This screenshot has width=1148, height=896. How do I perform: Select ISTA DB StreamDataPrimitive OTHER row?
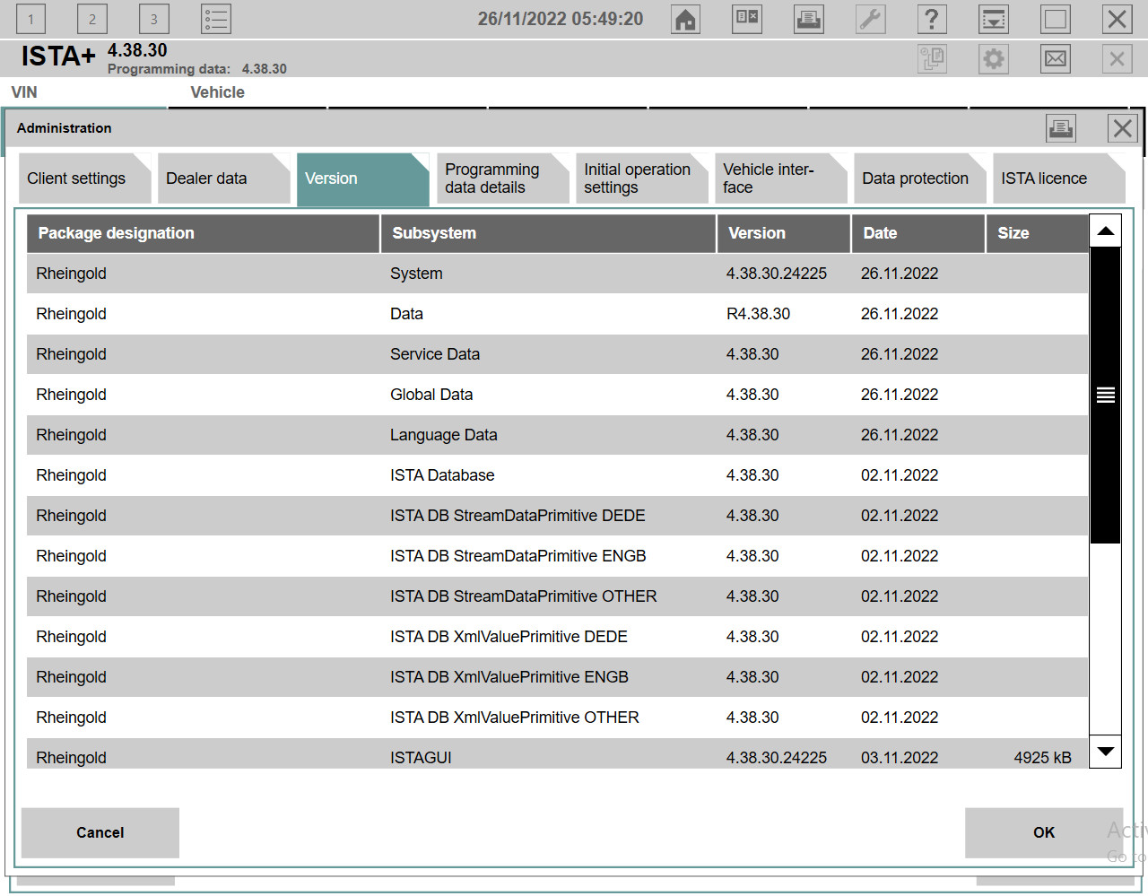(x=557, y=596)
